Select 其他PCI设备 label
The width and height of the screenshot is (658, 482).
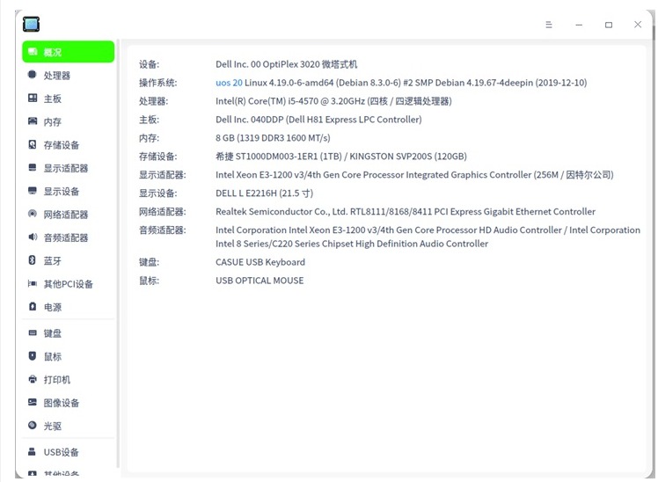point(68,284)
